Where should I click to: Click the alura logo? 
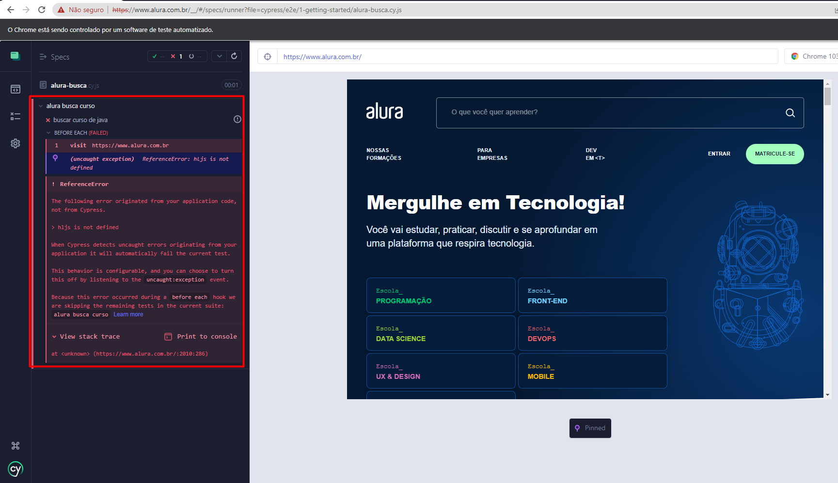coord(384,111)
